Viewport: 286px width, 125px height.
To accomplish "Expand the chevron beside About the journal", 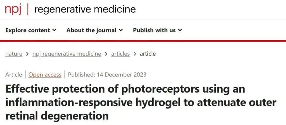I will click(x=121, y=30).
